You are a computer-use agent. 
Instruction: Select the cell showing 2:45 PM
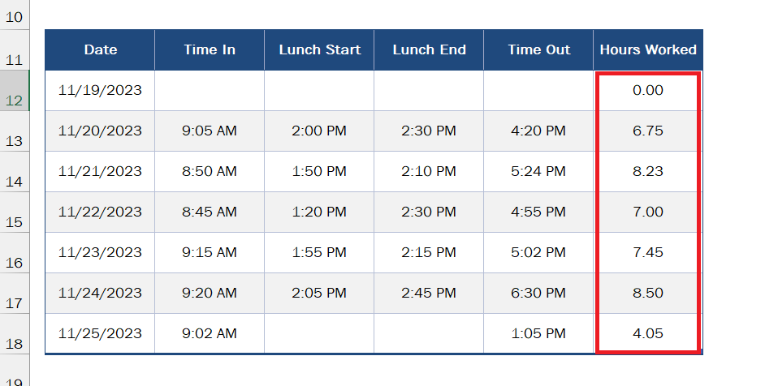pyautogui.click(x=429, y=293)
